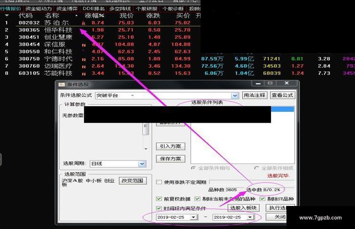Viewport: 355px width, 229px height.
Task: Sort stock list by 涨幅% column
Action: (94, 16)
